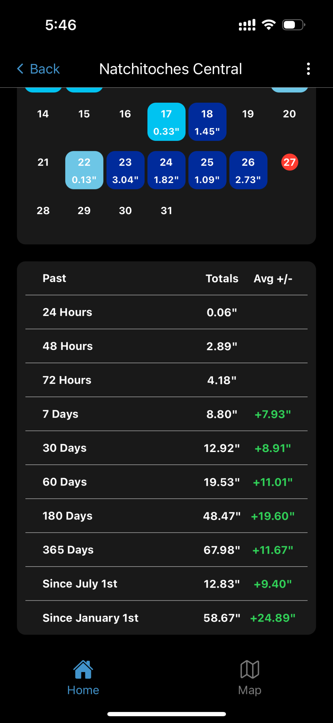The height and width of the screenshot is (723, 333).
Task: Tap the Home tab icon
Action: 83,669
